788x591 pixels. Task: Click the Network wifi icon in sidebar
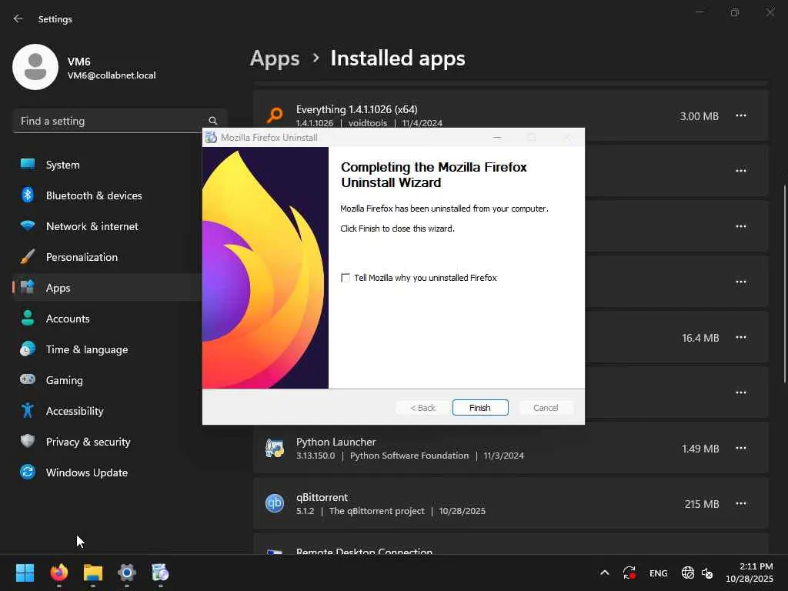coord(28,225)
